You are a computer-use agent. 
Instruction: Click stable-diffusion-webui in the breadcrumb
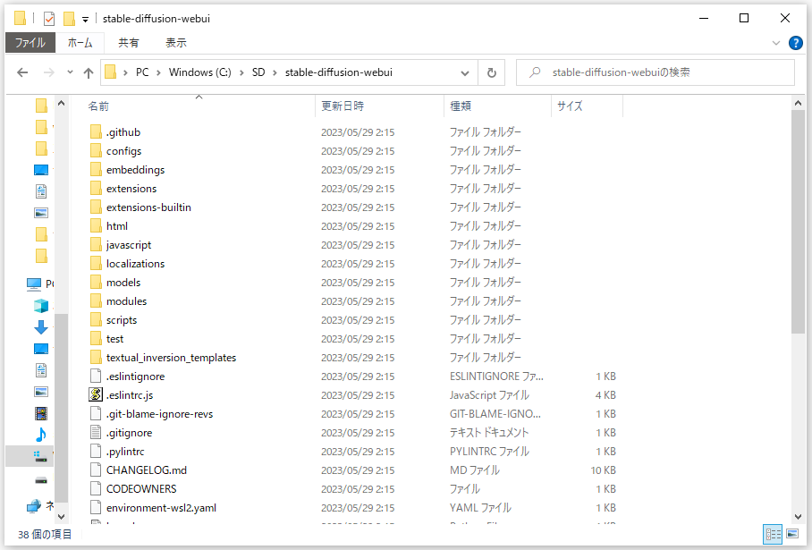[339, 72]
